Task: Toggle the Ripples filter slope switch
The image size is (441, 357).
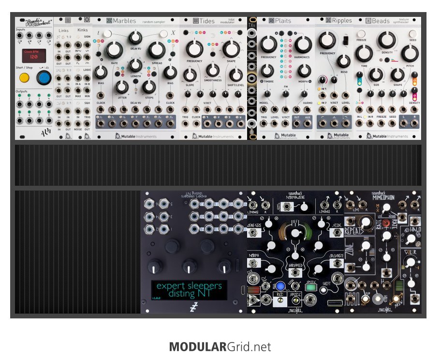Action: point(346,40)
